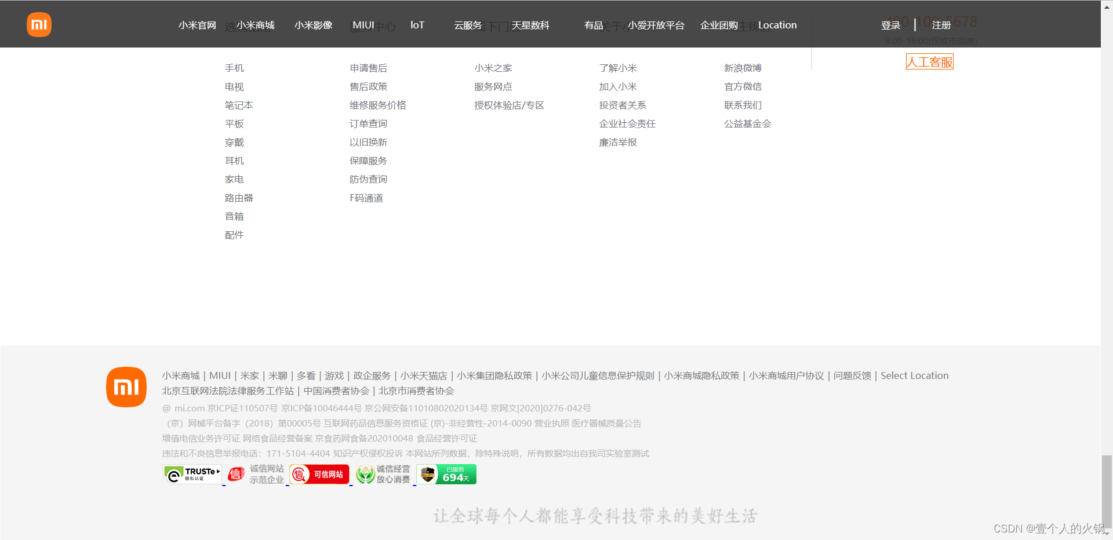
Task: Open the 防伪查询 link
Action: point(369,180)
